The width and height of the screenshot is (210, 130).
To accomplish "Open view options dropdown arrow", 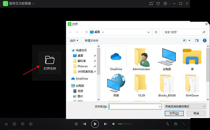I will point(189,40).
